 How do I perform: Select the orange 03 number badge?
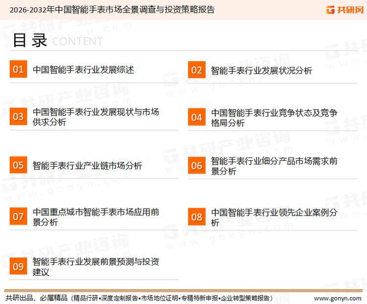(x=18, y=116)
